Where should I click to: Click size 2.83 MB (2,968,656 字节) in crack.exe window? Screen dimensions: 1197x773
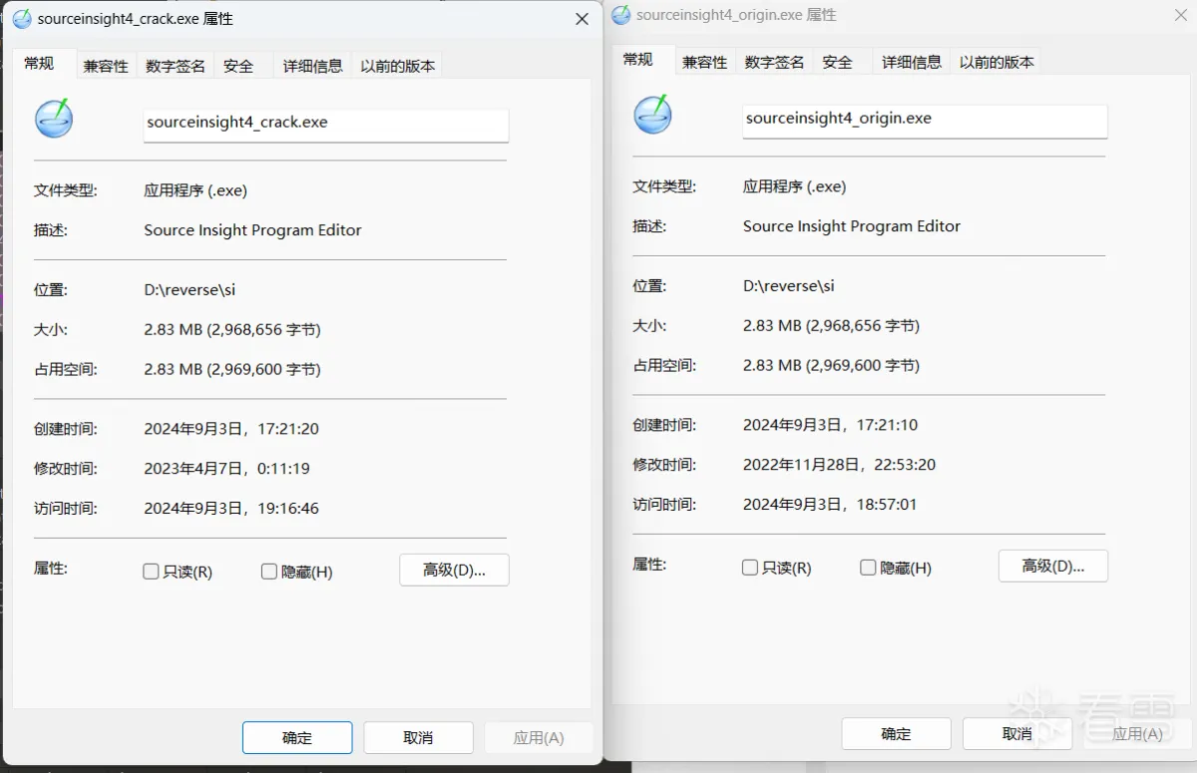[x=232, y=329]
